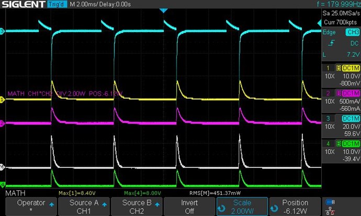Click the Sa 25.0MSa/s sample rate
Viewport: 361px width, 216px height.
341,14
